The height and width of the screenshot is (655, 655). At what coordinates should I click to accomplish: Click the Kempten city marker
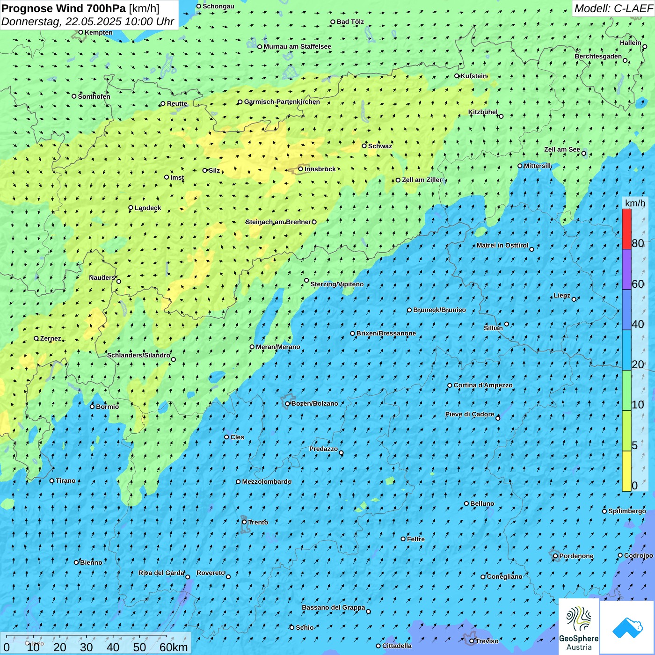click(x=80, y=32)
